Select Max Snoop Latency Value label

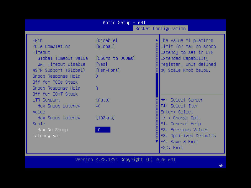coord(56,109)
